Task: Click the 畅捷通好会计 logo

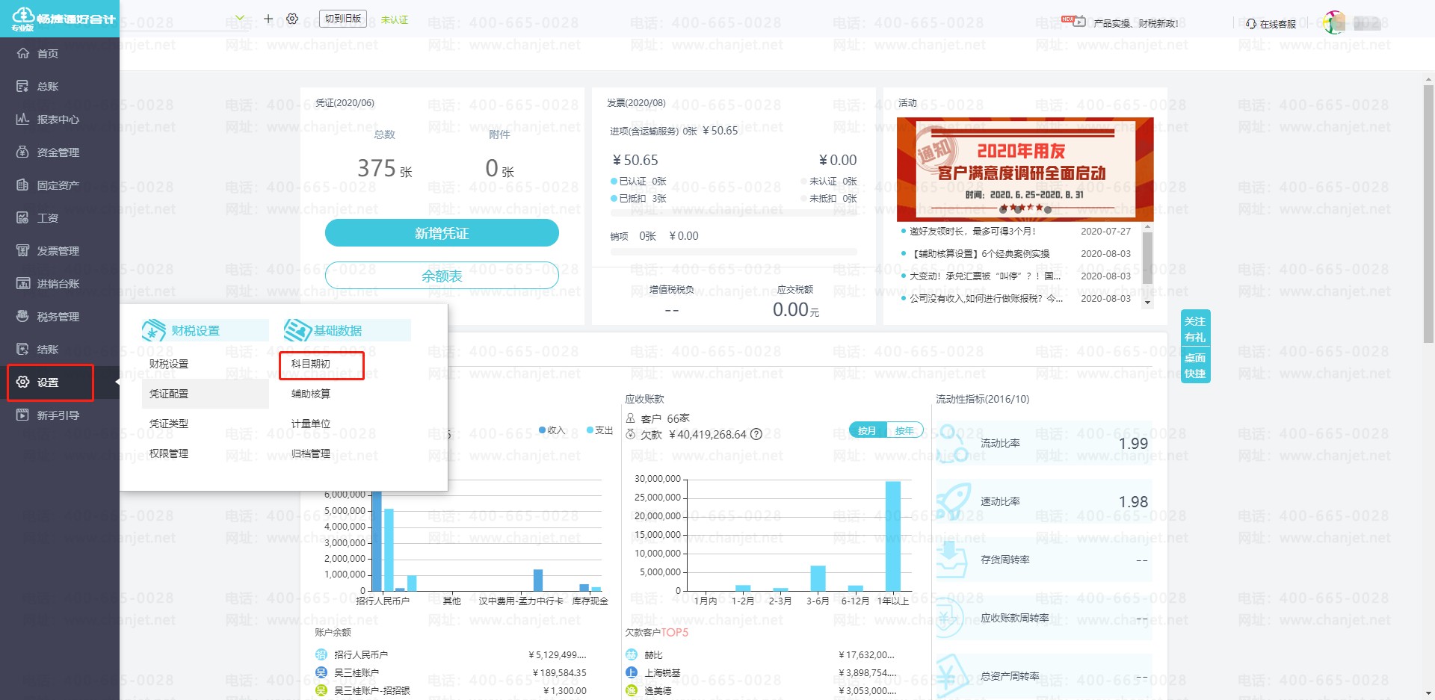Action: click(63, 19)
